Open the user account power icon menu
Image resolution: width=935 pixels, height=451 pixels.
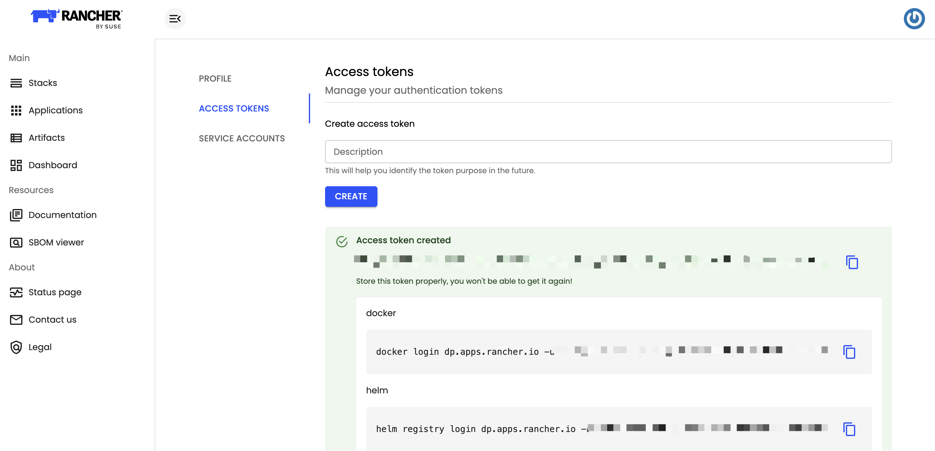click(x=914, y=18)
